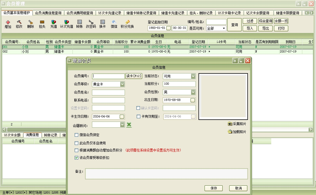
Task: Click the 删除 (delete) toolbar icon
Action: click(30, 22)
